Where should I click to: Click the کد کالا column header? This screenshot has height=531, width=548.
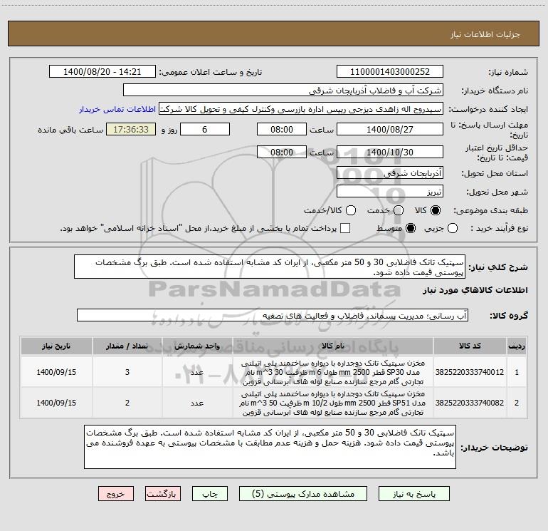(x=470, y=346)
